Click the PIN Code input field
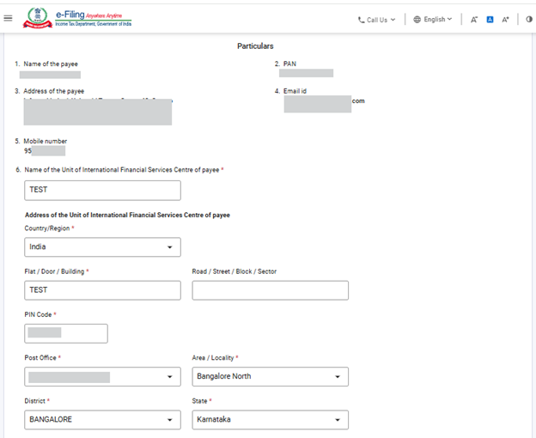 66,333
